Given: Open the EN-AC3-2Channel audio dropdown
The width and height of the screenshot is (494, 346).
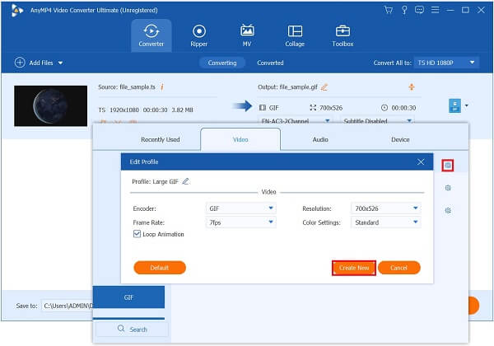Looking at the screenshot, I should click(296, 121).
